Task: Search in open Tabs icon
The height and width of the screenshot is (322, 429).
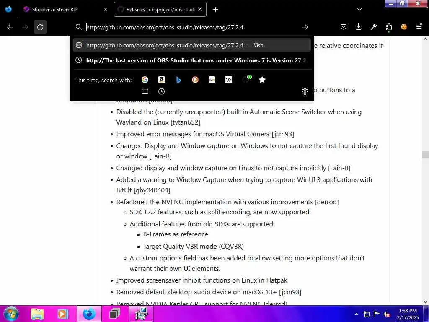Action: click(145, 91)
